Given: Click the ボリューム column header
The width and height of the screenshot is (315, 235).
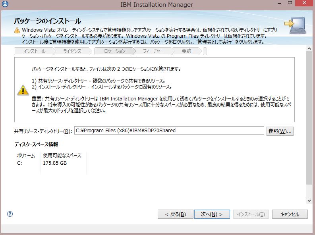Looking at the screenshot, I should pos(26,156).
